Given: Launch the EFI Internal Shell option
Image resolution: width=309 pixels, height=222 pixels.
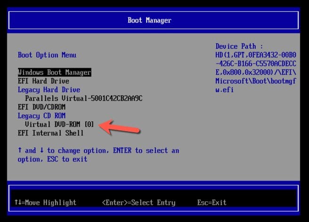Looking at the screenshot, I should [50, 133].
